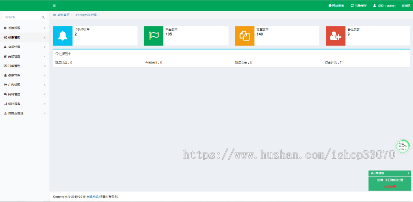Click the magnifier icon in the search box
This screenshot has height=202, width=413.
pyautogui.click(x=43, y=17)
